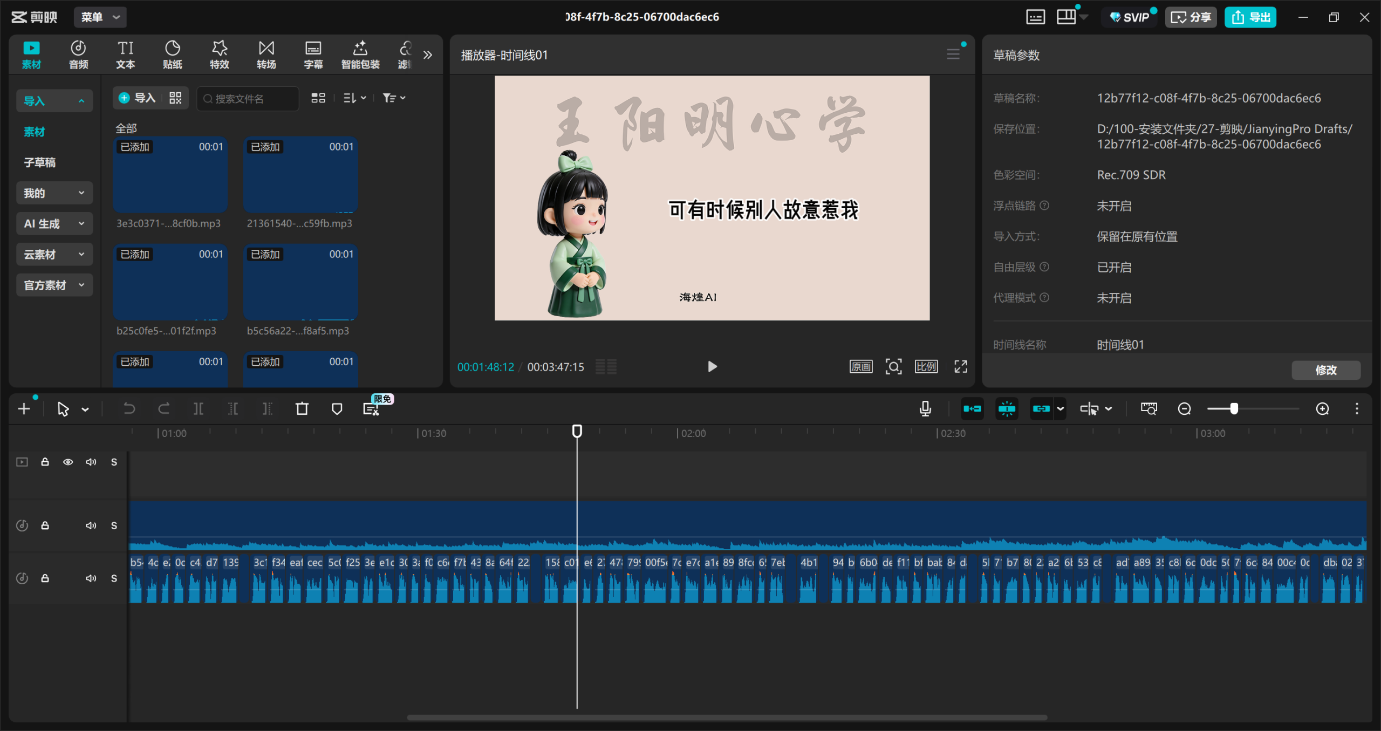Click the timeline zoom slider handle
This screenshot has height=731, width=1381.
tap(1234, 409)
